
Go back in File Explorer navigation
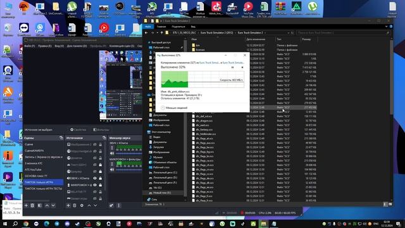(146, 33)
